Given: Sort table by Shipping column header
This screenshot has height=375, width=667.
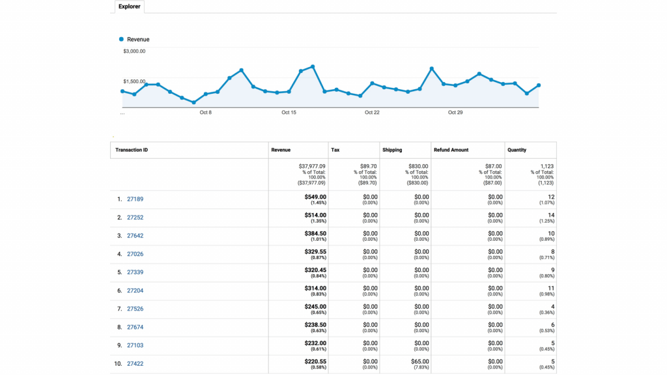Looking at the screenshot, I should pyautogui.click(x=392, y=150).
